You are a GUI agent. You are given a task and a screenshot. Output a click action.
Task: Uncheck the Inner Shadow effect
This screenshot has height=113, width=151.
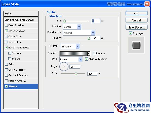(x=6, y=31)
